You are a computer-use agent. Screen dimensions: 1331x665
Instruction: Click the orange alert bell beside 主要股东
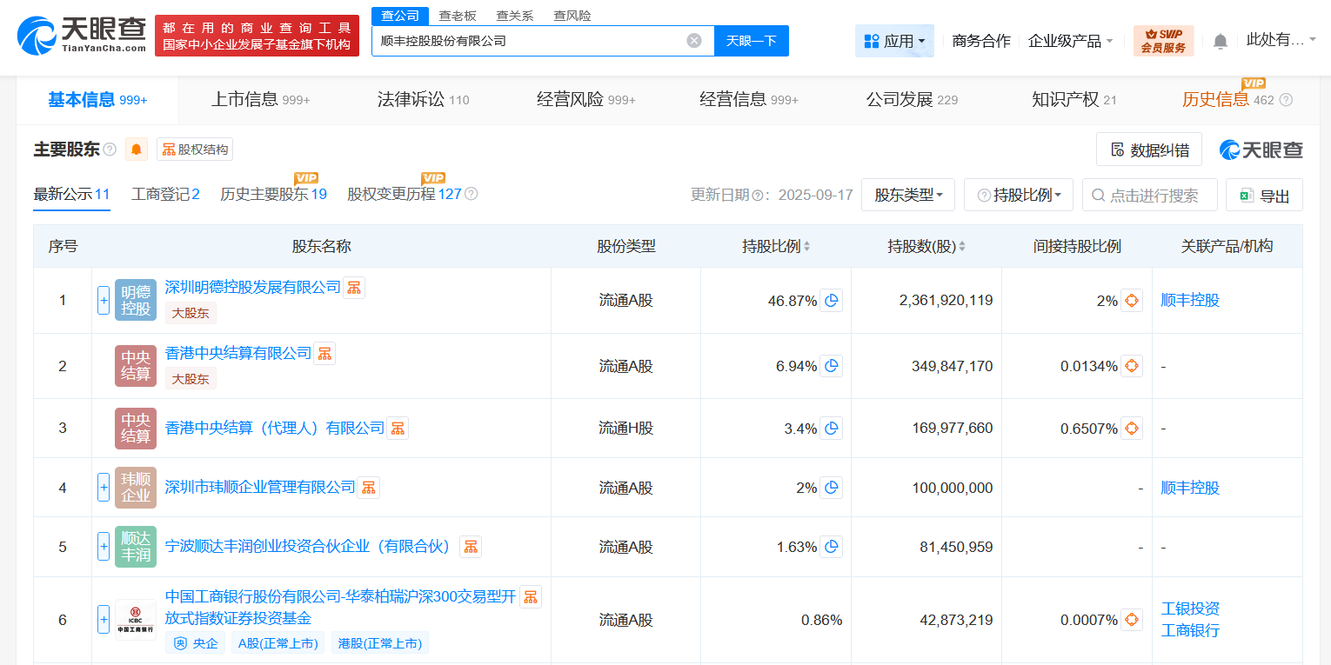pyautogui.click(x=137, y=150)
